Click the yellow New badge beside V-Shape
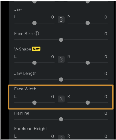 [36, 49]
